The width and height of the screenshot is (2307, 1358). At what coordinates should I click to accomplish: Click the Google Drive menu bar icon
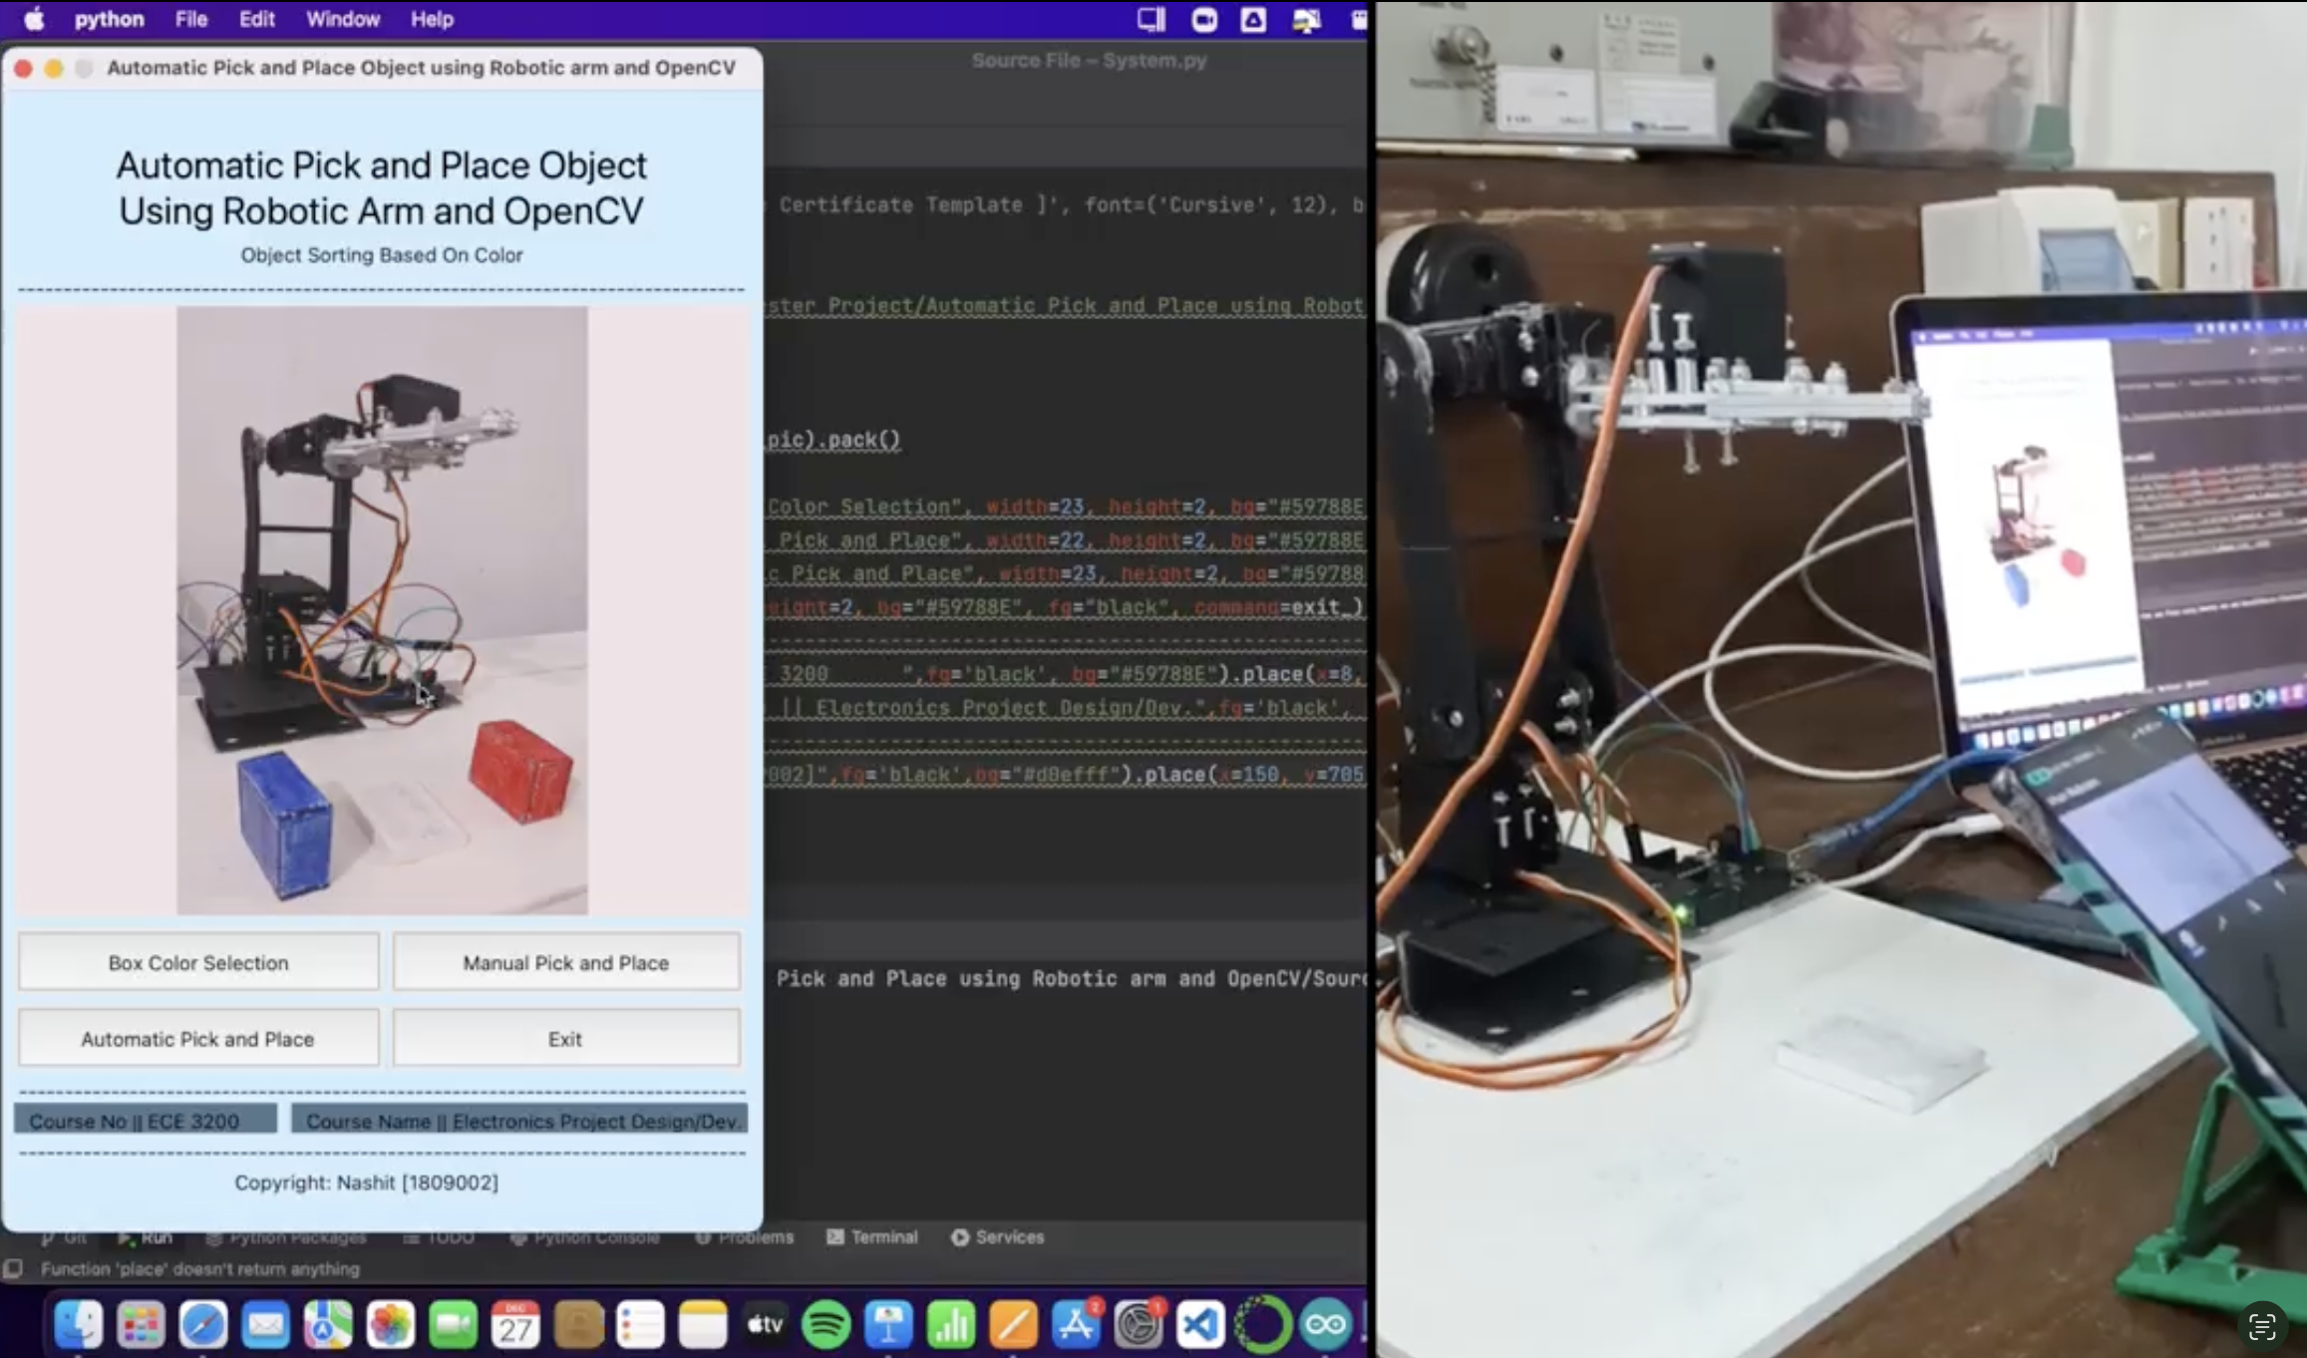(x=1253, y=19)
